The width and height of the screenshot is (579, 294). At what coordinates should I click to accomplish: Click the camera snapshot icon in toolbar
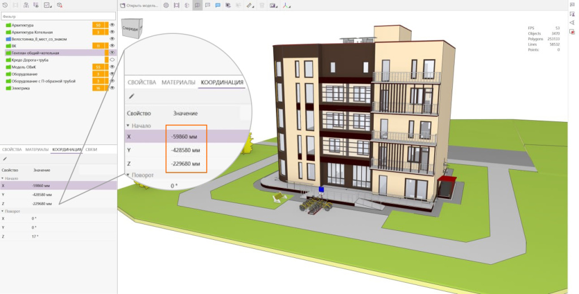click(273, 5)
